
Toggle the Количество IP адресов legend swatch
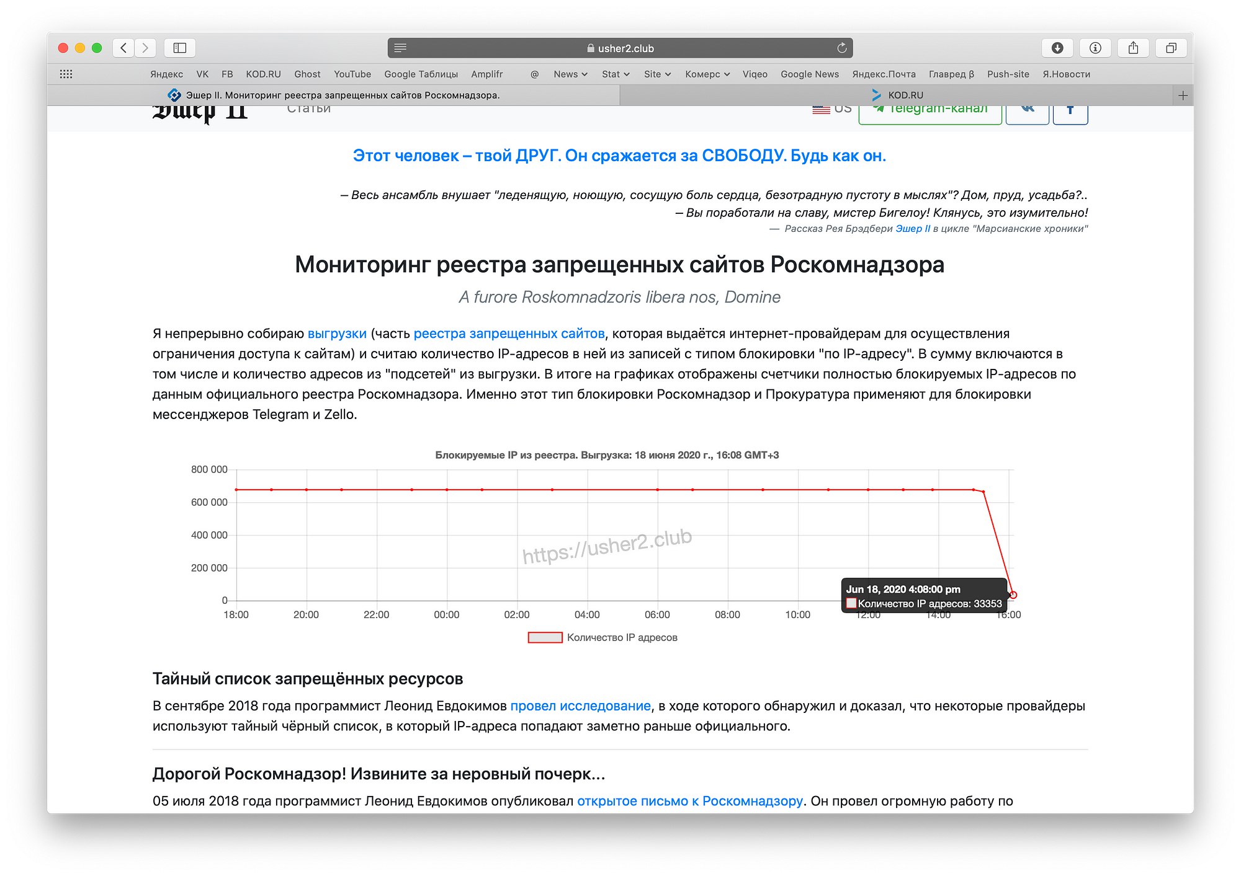545,637
